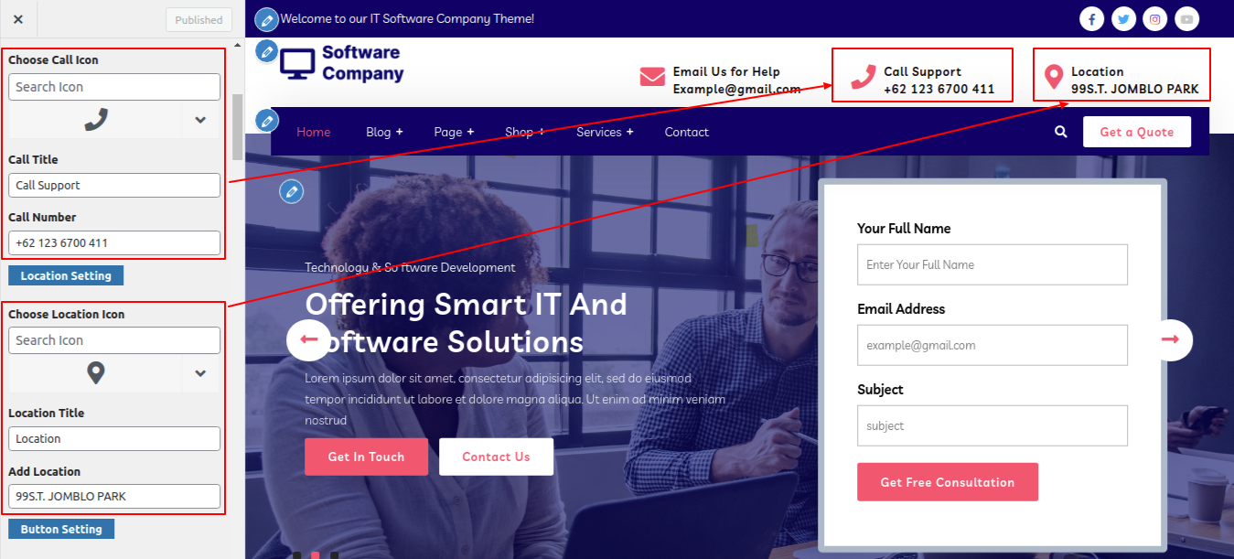
Task: Click the previous slide arrow on slider
Action: click(x=308, y=339)
